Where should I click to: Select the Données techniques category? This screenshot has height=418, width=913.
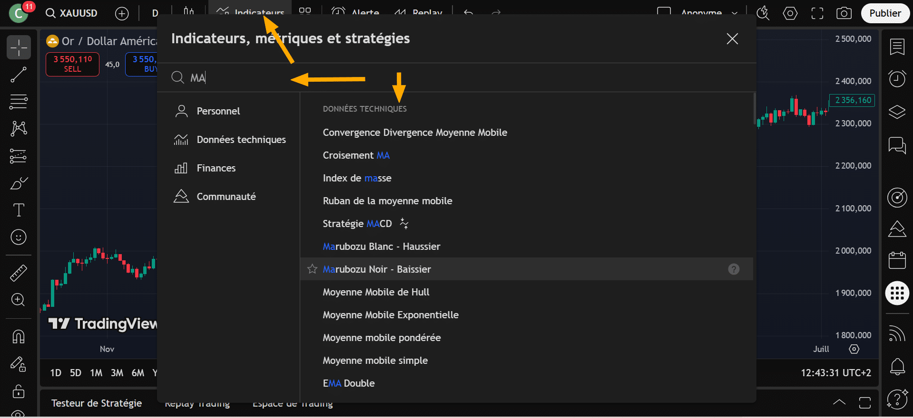point(241,140)
